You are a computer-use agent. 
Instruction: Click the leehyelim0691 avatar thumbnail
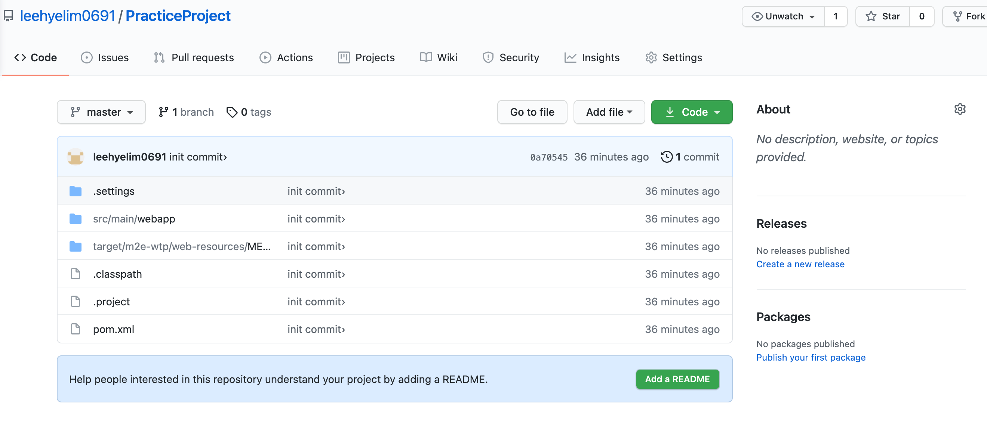point(76,157)
